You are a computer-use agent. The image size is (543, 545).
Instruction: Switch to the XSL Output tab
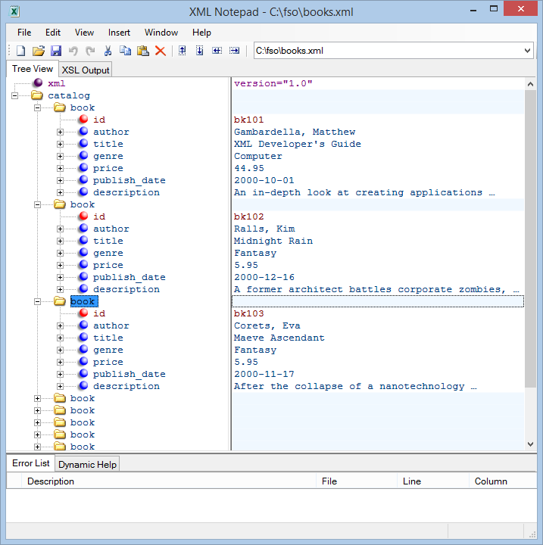[x=86, y=70]
